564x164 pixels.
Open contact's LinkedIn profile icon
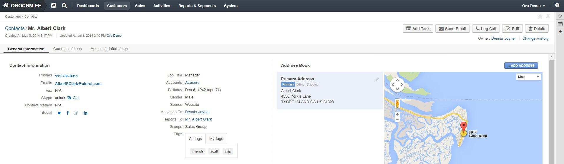pyautogui.click(x=85, y=113)
